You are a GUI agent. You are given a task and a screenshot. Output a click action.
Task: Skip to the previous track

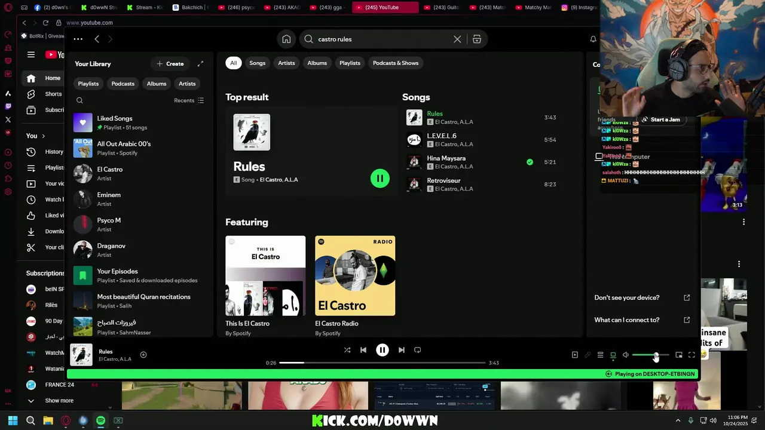[x=363, y=350]
